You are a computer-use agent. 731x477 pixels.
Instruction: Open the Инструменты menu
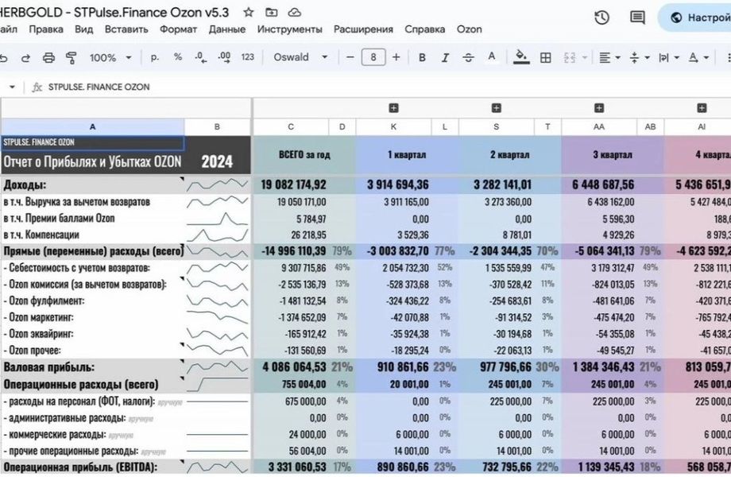coord(289,29)
